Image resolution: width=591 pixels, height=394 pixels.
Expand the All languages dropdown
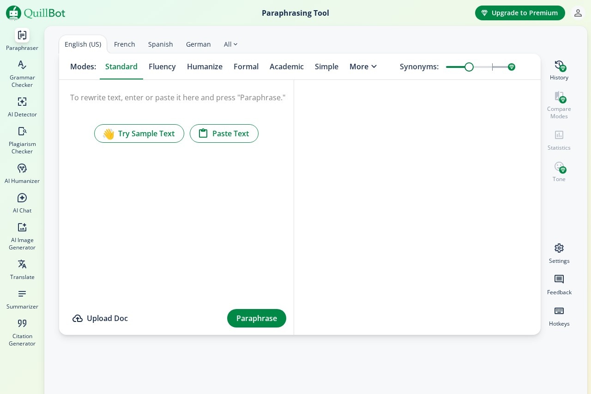tap(230, 44)
